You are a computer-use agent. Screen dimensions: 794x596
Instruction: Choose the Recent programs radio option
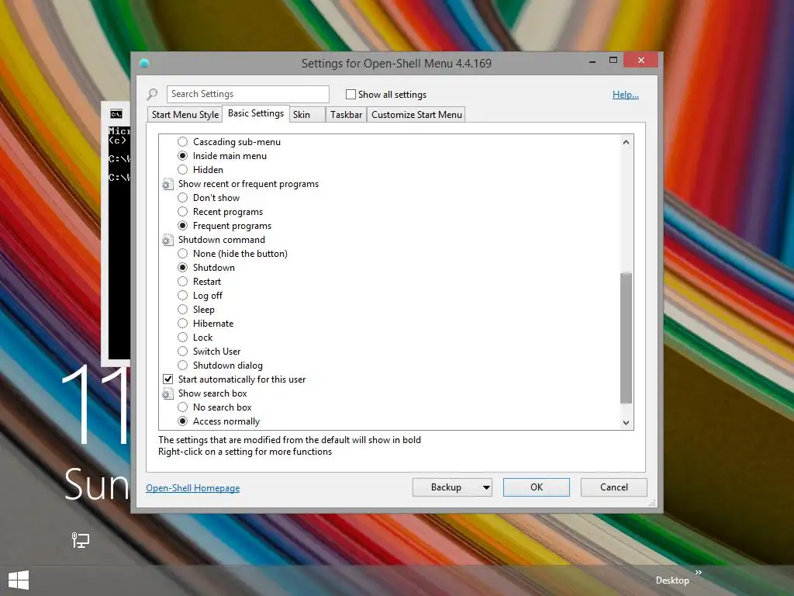coord(183,212)
